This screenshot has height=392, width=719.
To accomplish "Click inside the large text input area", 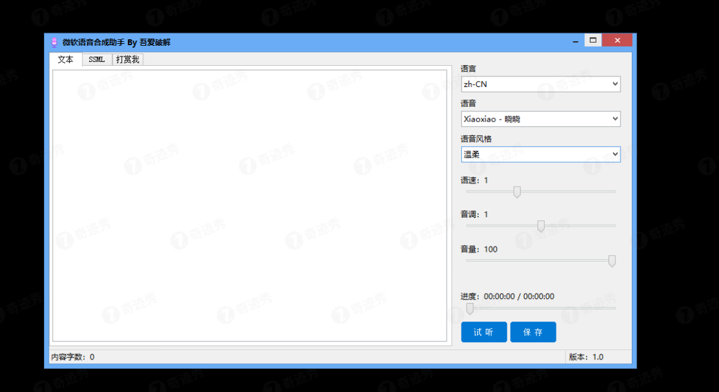I will click(250, 205).
